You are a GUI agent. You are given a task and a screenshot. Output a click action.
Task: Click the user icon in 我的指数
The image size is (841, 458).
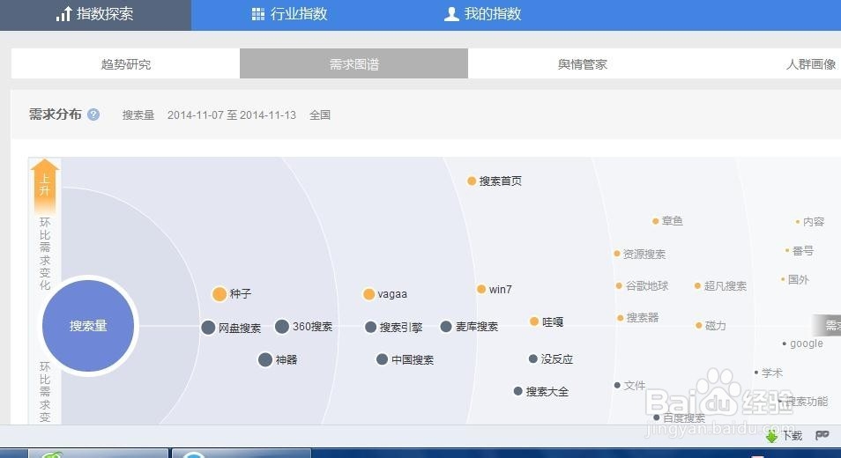tap(451, 14)
